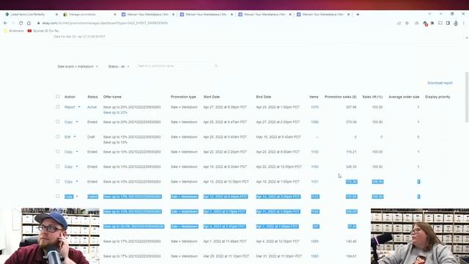The image size is (469, 264).
Task: Expand Copy arrow for promotion starting Apr 25
Action: pos(77,122)
